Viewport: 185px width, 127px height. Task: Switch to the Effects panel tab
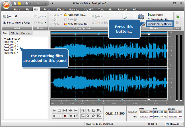(x=14, y=33)
